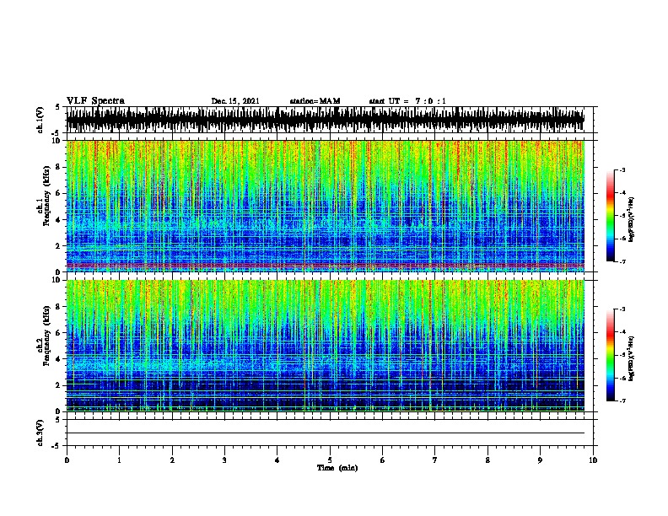The image size is (668, 516).
Task: Click the ch.2 frequency axis "6" tick label
Action: [58, 332]
